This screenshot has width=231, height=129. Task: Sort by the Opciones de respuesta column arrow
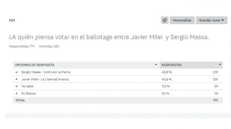(156, 65)
